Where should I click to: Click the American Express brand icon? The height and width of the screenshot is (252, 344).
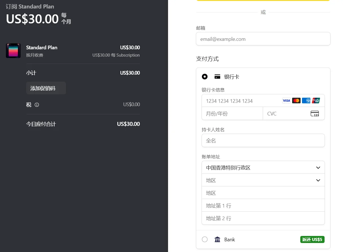pyautogui.click(x=306, y=101)
